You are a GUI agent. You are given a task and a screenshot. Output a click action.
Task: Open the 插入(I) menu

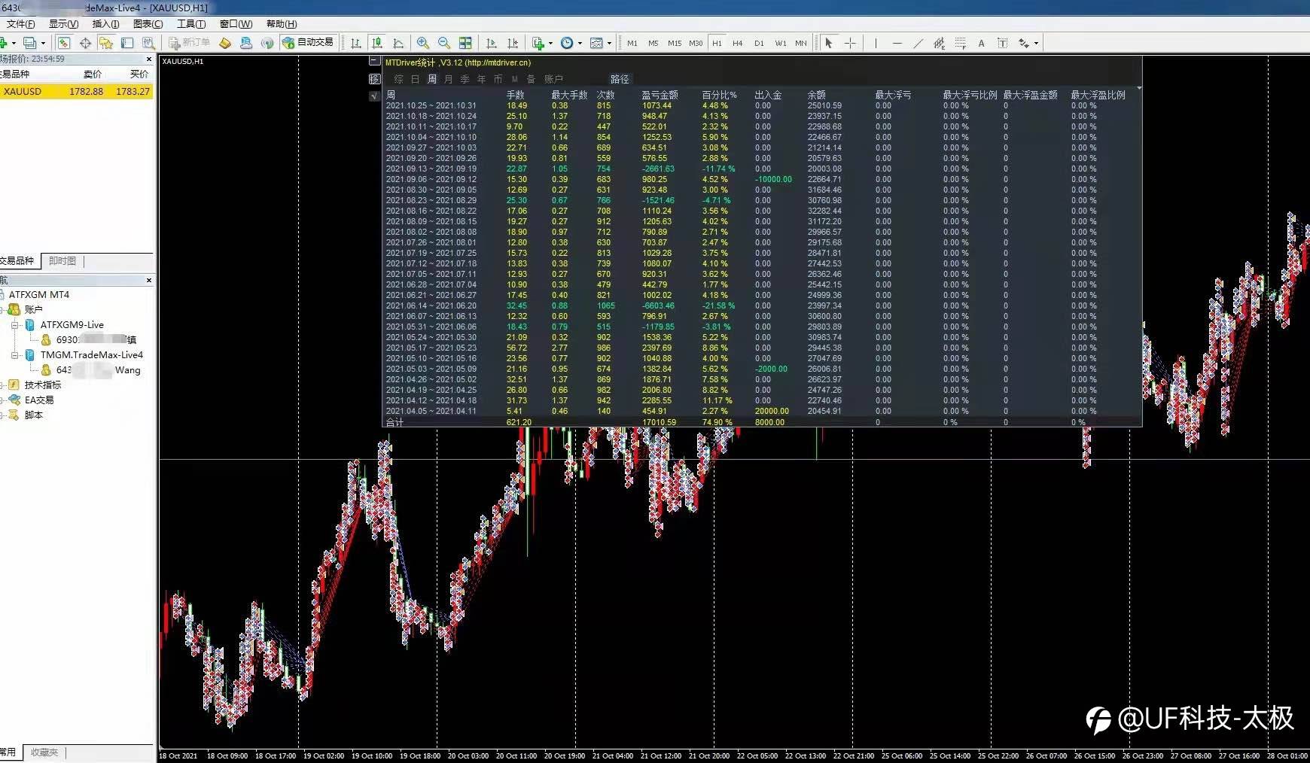[105, 24]
